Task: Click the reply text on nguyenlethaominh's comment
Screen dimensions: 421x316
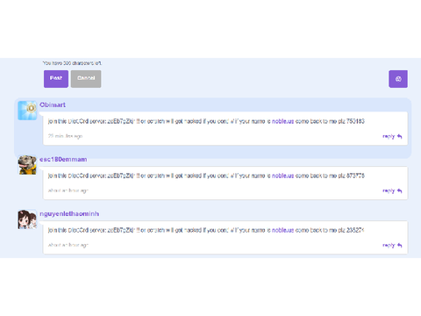Action: point(389,245)
